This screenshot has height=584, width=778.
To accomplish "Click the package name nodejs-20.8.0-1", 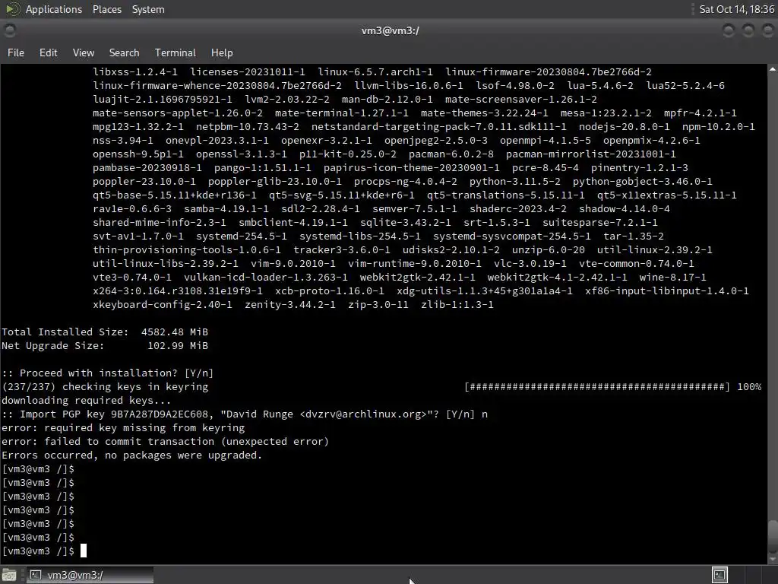I will coord(625,127).
